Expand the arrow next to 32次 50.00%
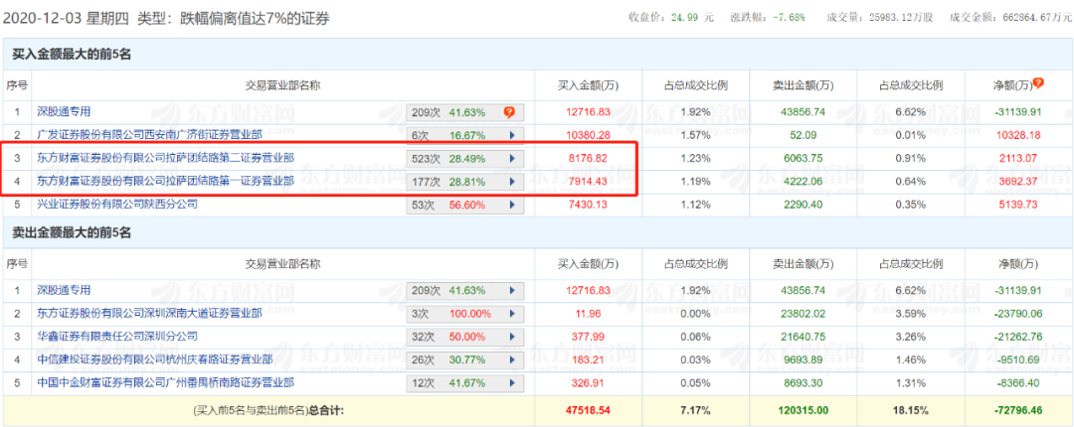The width and height of the screenshot is (1074, 427). point(511,337)
